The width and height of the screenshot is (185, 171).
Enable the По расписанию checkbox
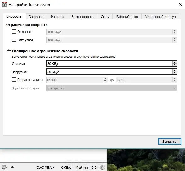pyautogui.click(x=14, y=80)
